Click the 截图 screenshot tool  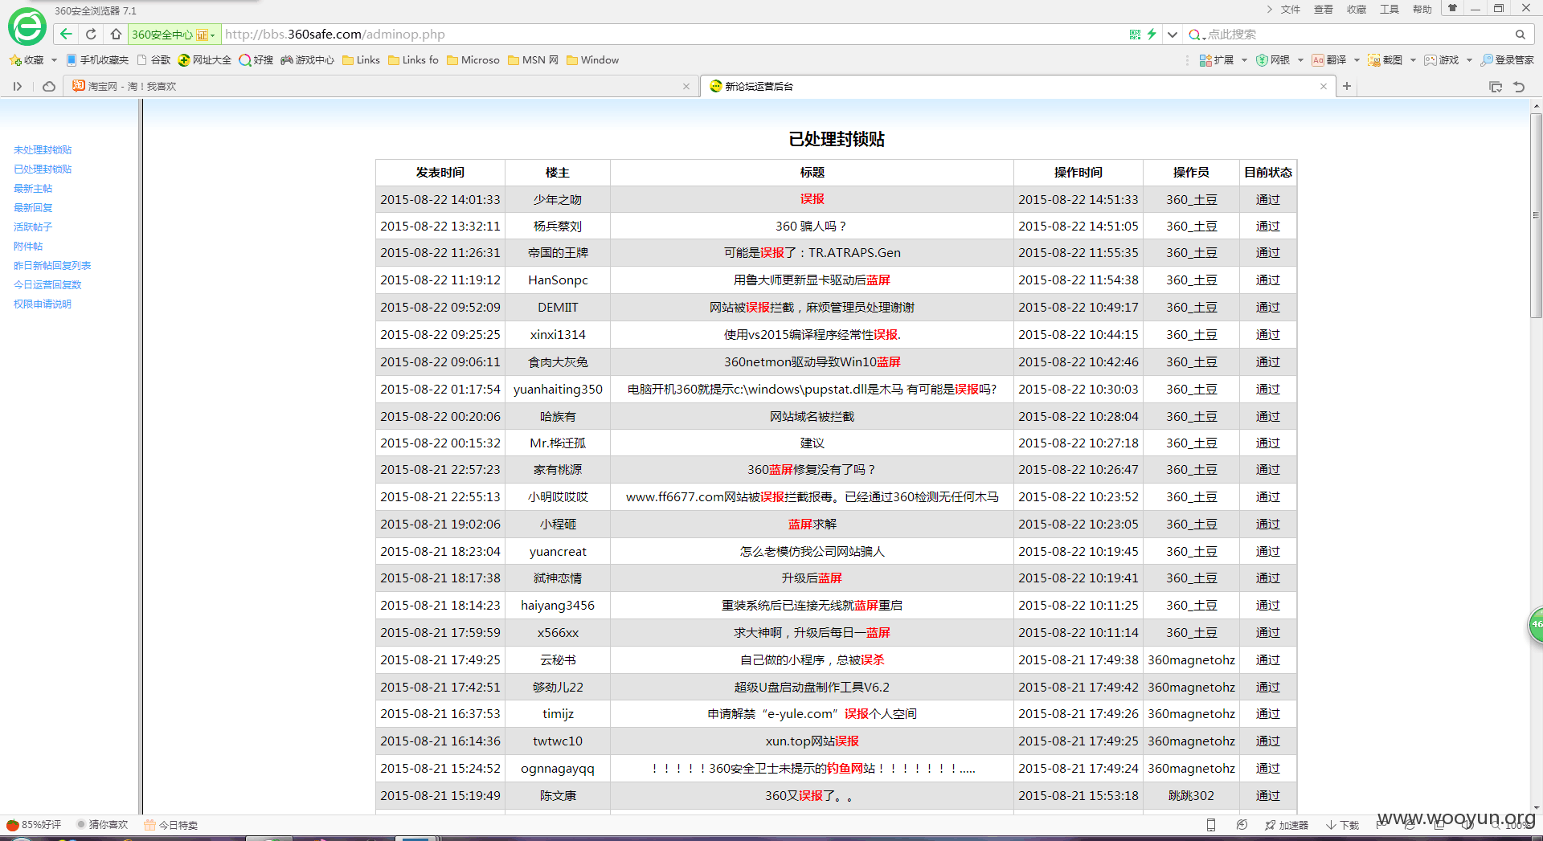click(1385, 60)
